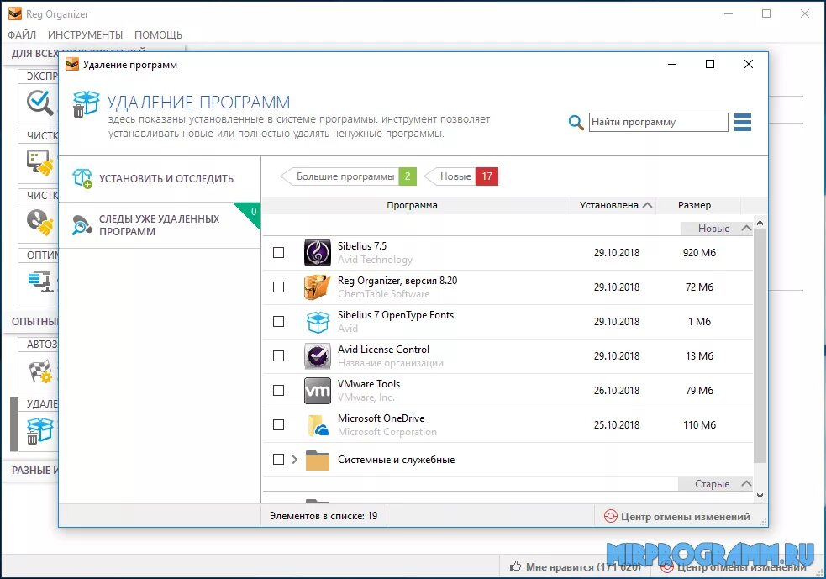This screenshot has width=826, height=579.
Task: Check the Microsoft OneDrive checkbox
Action: coord(279,425)
